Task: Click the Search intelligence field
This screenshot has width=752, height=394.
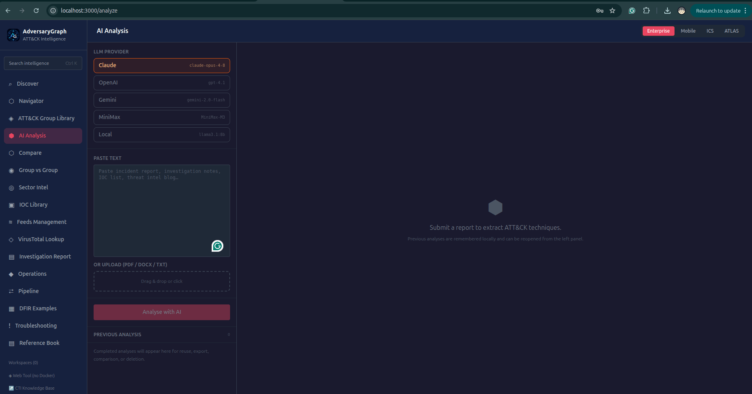Action: click(x=43, y=63)
